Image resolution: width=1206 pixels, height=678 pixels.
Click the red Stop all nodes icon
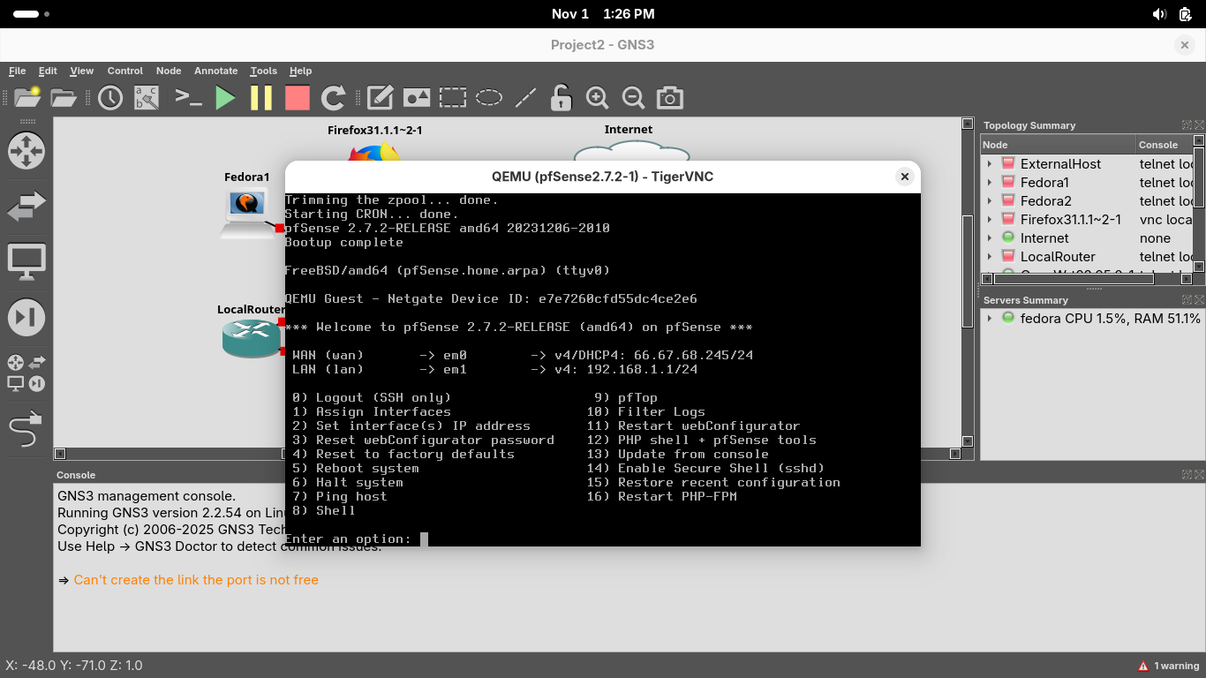[298, 98]
